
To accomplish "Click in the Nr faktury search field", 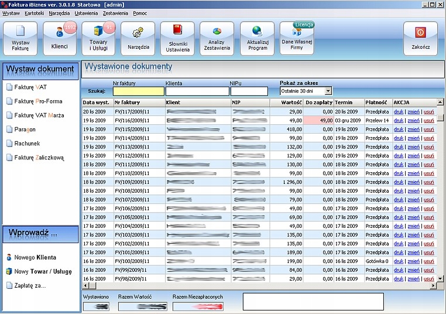I will coord(138,91).
